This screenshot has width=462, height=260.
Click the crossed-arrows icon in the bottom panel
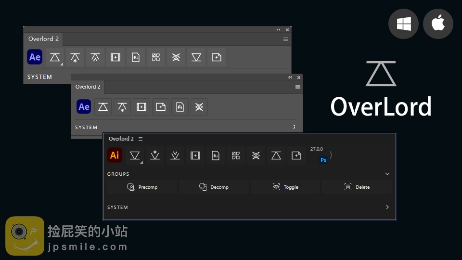point(256,156)
